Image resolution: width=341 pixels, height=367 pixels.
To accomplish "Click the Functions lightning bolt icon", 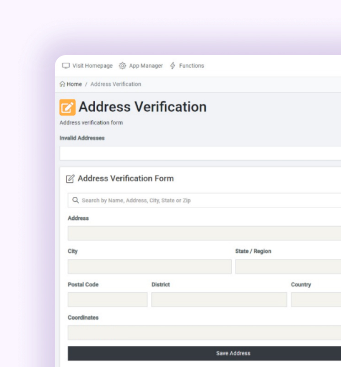I will coord(173,66).
